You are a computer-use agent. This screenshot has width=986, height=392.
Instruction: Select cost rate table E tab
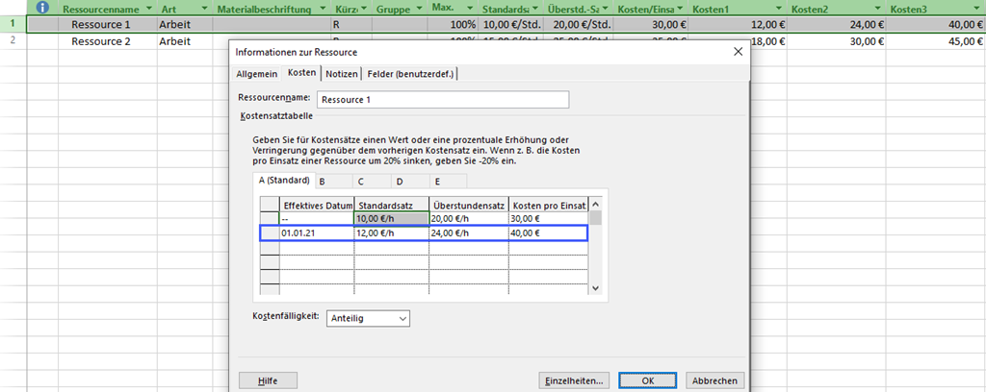click(436, 181)
